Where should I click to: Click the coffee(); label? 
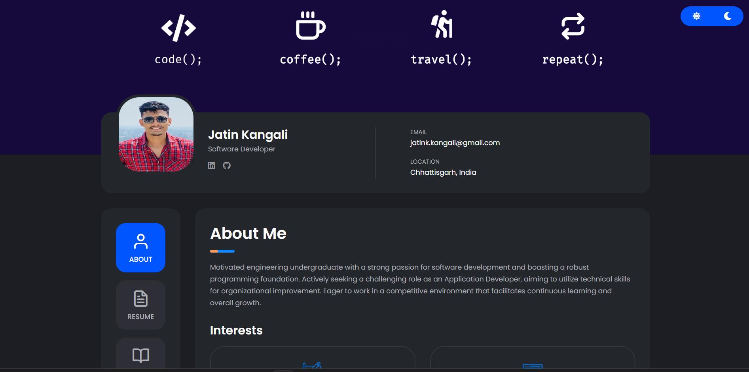311,60
